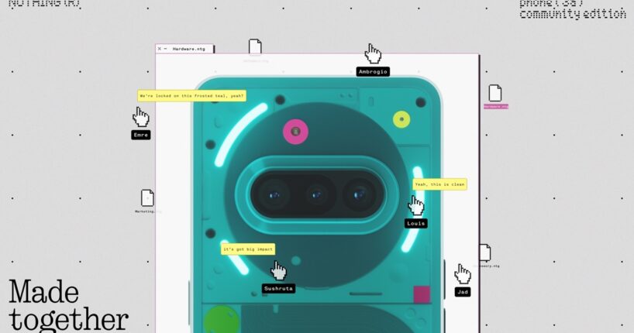The width and height of the screenshot is (634, 333).
Task: Select the Hardware.ntg window tab
Action: [x=187, y=48]
